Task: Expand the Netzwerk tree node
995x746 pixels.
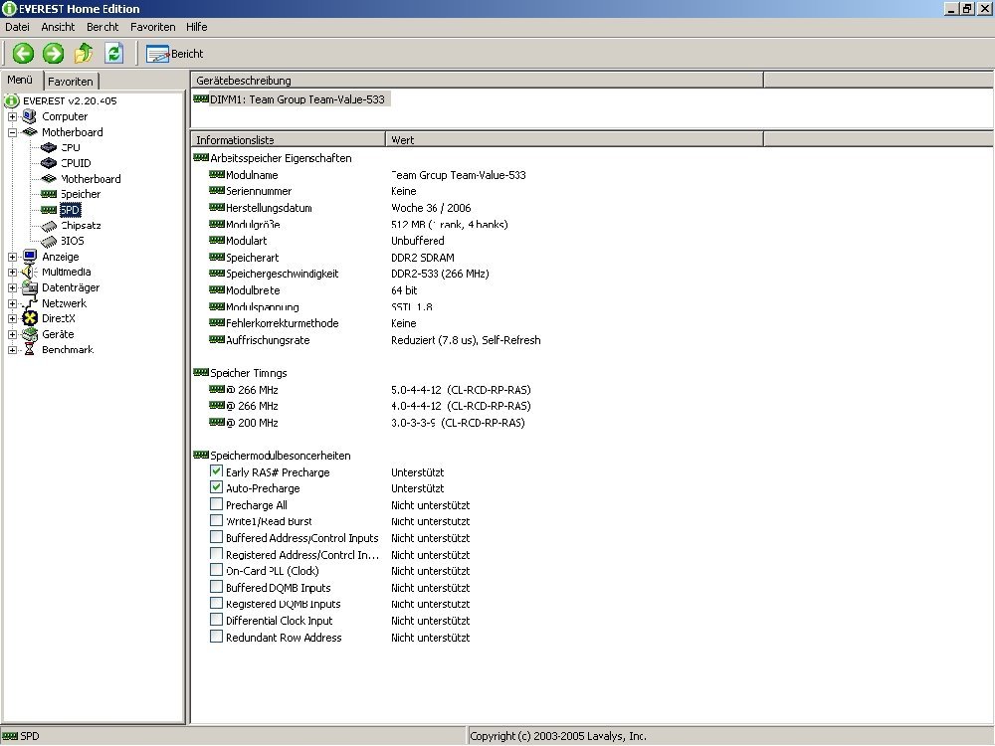Action: (x=13, y=303)
